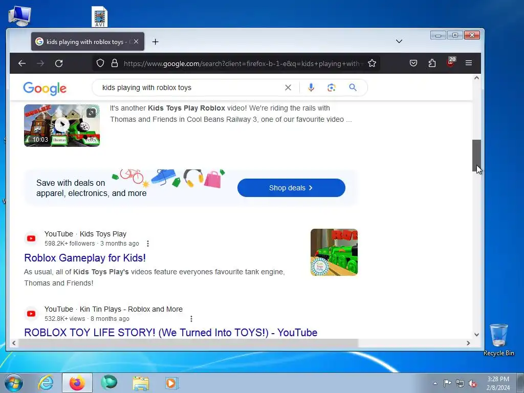Reload the current page
This screenshot has width=524, height=393.
coord(59,63)
